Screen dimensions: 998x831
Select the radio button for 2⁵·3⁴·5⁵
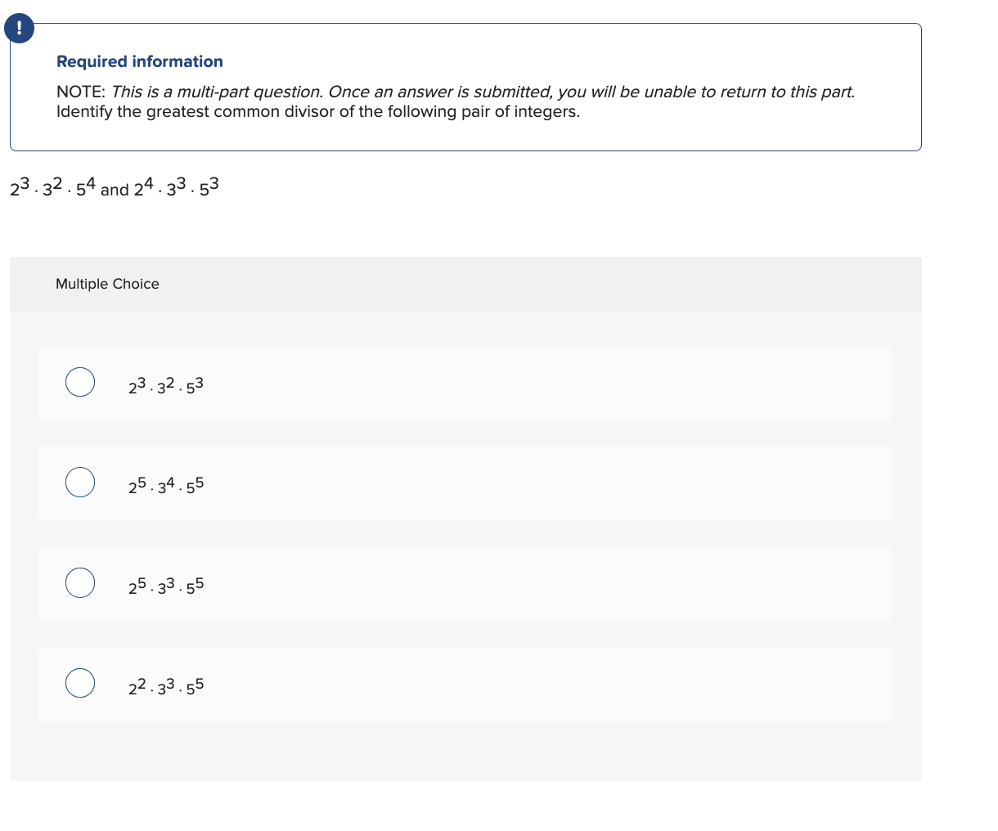[x=79, y=482]
